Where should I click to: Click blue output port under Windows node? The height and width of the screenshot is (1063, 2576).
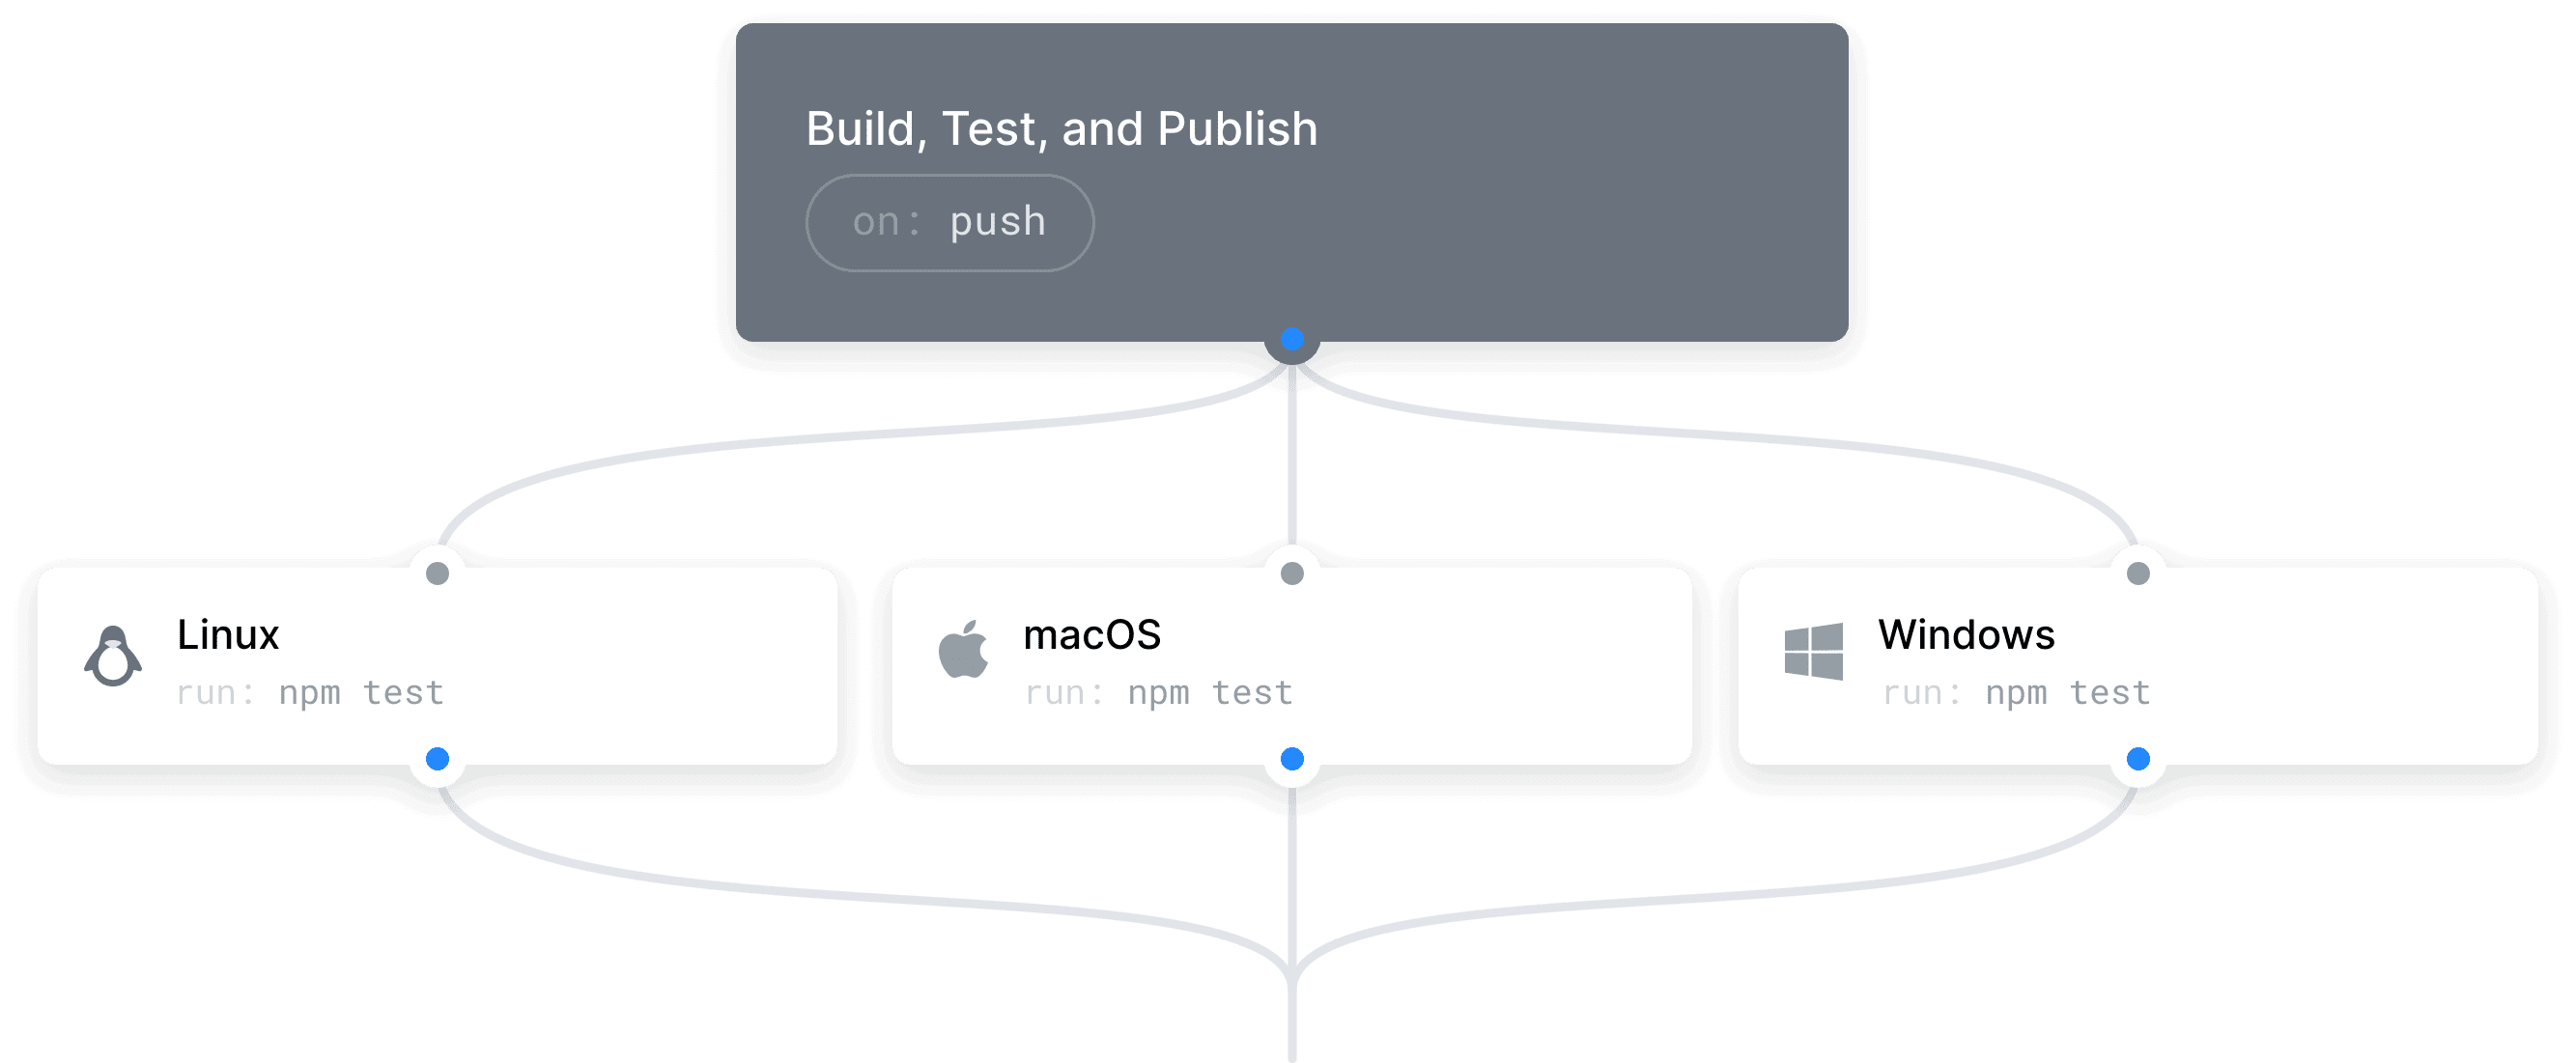pyautogui.click(x=2138, y=759)
